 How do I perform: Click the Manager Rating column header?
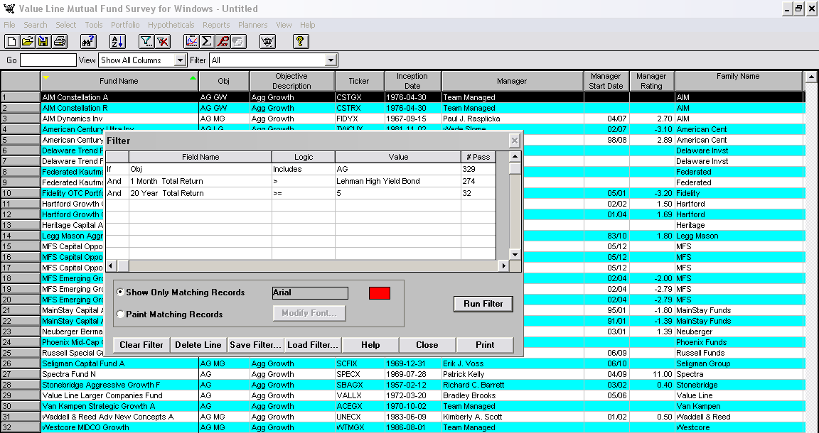pos(651,81)
